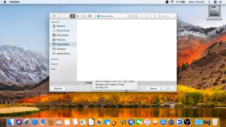The height and width of the screenshot is (127, 226).
Task: Open iTunes from the Dock
Action: tap(147, 122)
